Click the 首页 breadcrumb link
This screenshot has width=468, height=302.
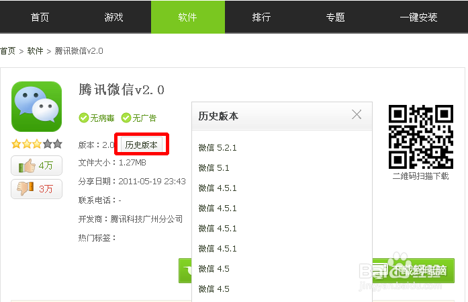coord(8,51)
